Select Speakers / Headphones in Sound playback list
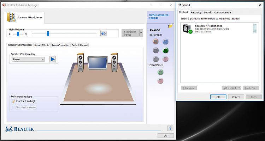The image size is (265, 141). (x=220, y=29)
